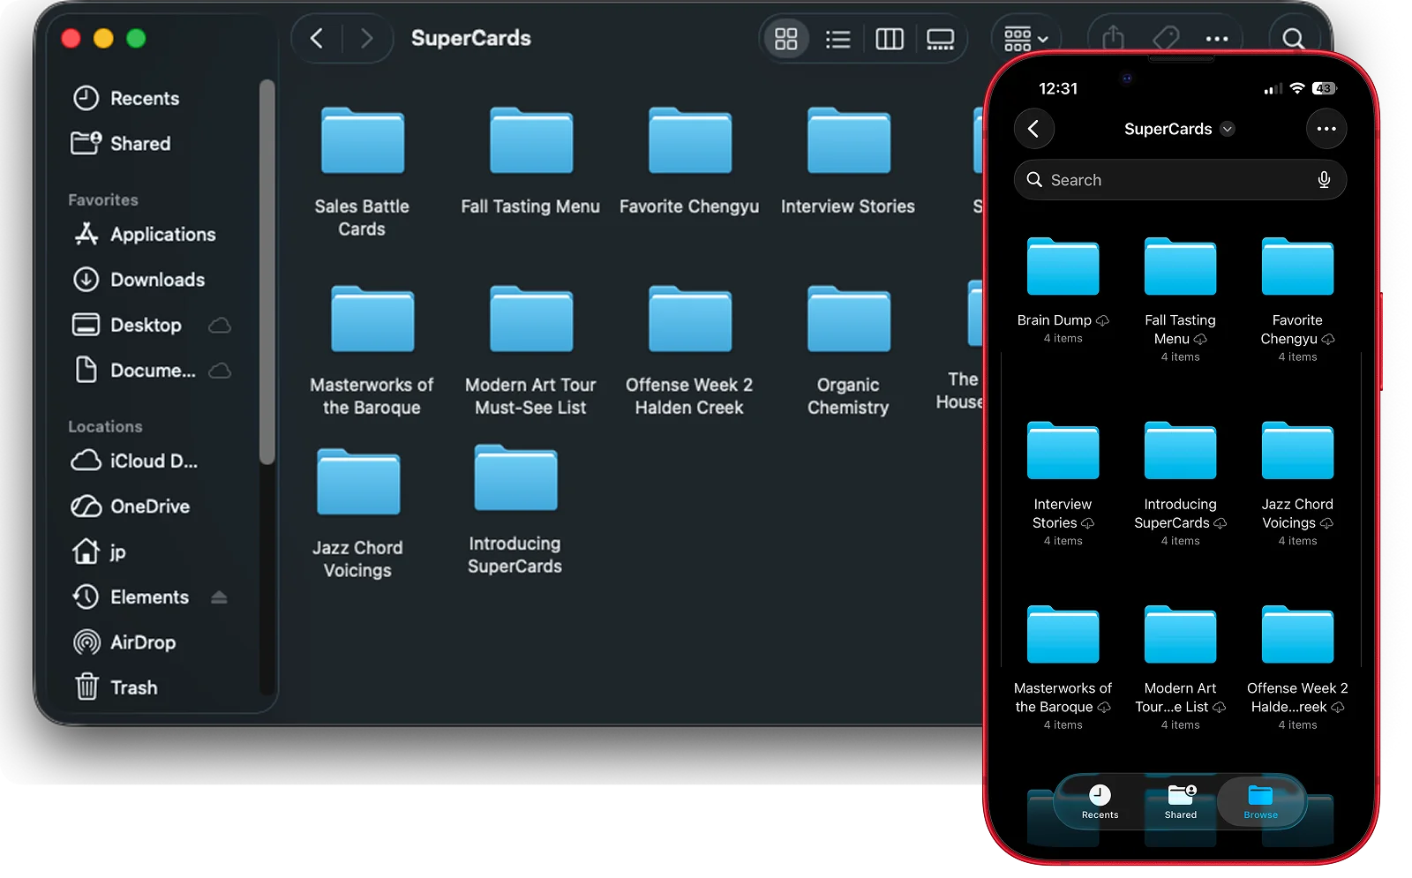Go back in Finder history

coord(317,38)
